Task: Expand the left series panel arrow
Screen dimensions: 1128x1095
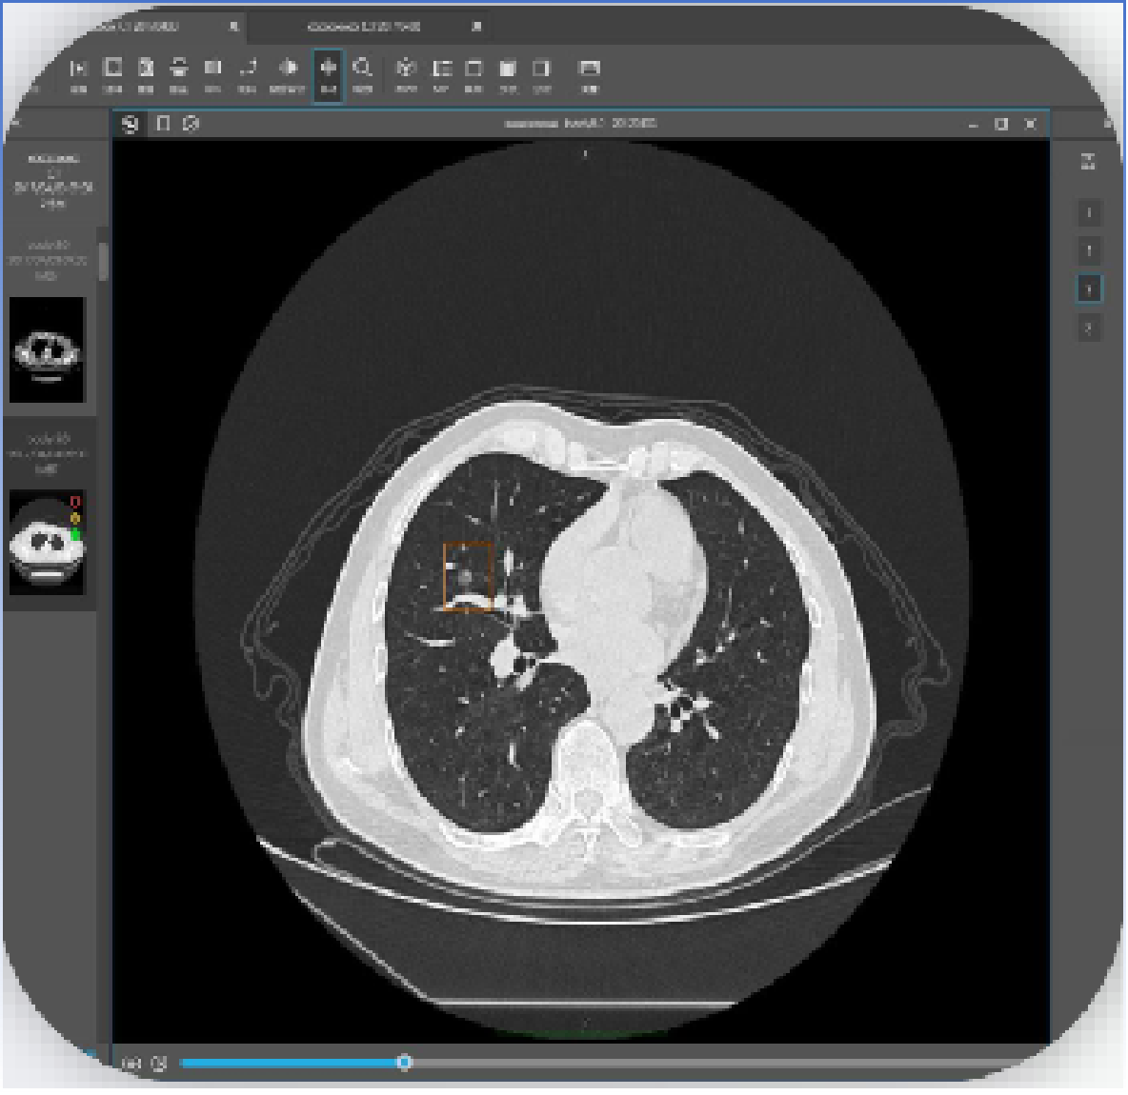Action: click(14, 124)
